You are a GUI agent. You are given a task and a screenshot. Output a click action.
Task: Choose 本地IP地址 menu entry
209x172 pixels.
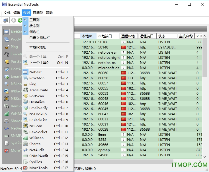pyautogui.click(x=48, y=47)
